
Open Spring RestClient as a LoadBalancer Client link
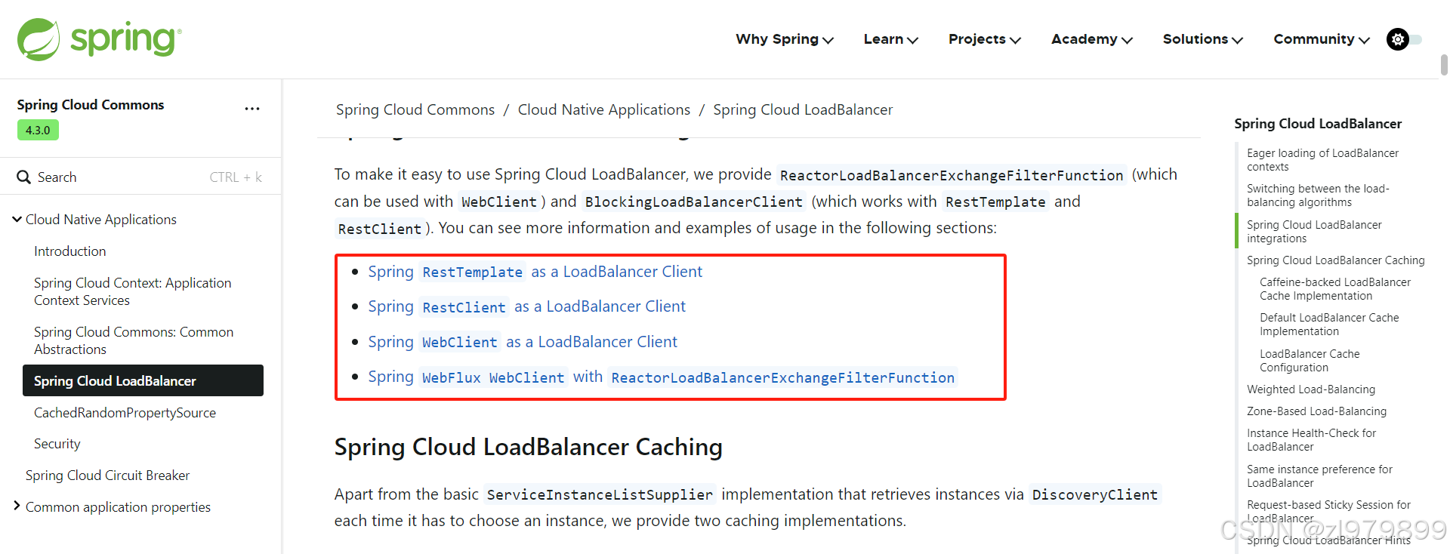click(527, 306)
